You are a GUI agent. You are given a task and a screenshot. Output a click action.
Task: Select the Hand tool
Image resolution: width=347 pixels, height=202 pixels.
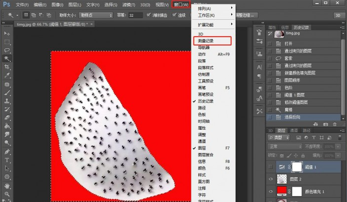click(x=7, y=186)
